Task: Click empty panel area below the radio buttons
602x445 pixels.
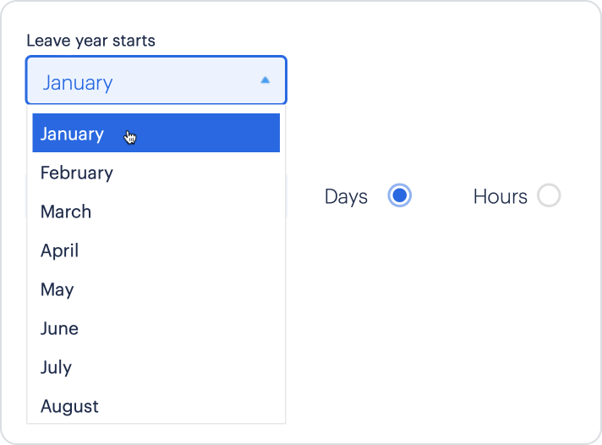Action: click(441, 315)
